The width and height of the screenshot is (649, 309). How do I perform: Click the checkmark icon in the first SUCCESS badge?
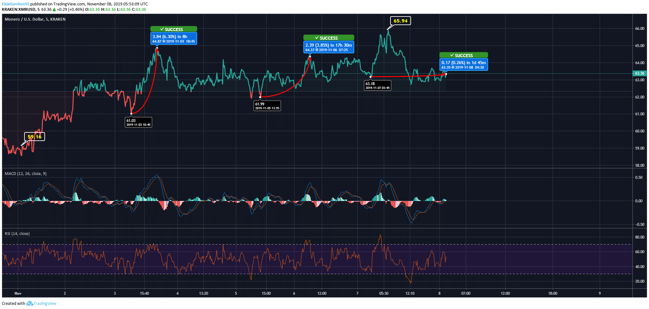click(162, 29)
